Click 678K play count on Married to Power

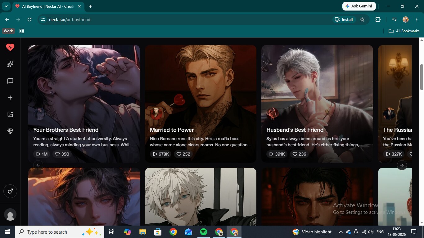tap(160, 154)
